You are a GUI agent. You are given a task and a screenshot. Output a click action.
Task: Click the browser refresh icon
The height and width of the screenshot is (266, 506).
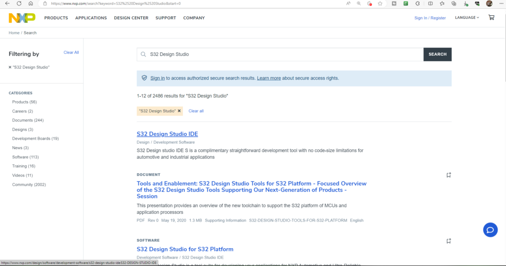pyautogui.click(x=19, y=3)
